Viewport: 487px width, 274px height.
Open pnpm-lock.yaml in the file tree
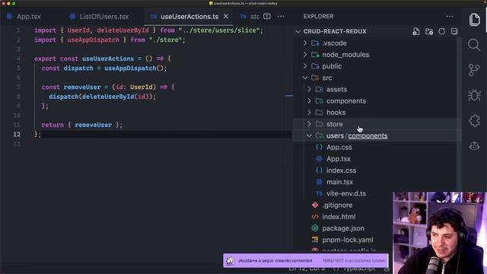348,240
